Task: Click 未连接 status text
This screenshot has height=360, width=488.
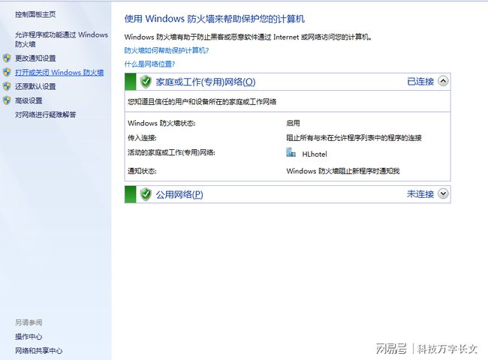Action: tap(420, 194)
